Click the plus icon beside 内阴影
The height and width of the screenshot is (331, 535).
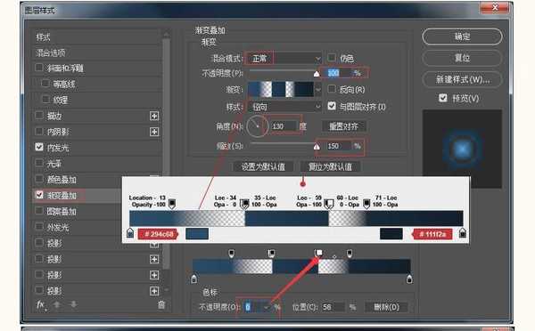coord(154,132)
